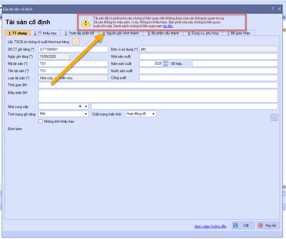Click the help question mark icon
The width and height of the screenshot is (286, 239).
coord(273,9)
